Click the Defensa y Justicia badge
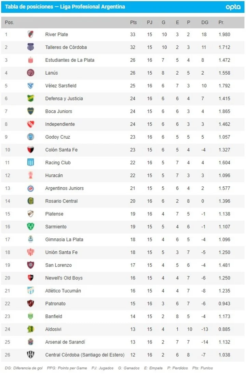Screen dimensions: 246x374 (30, 98)
